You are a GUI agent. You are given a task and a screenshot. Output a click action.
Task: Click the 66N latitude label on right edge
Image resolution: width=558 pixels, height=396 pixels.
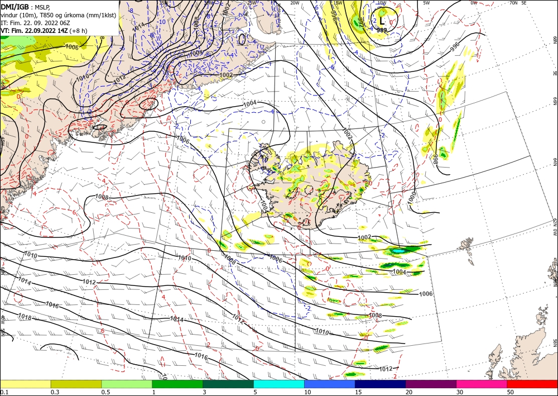555,102
